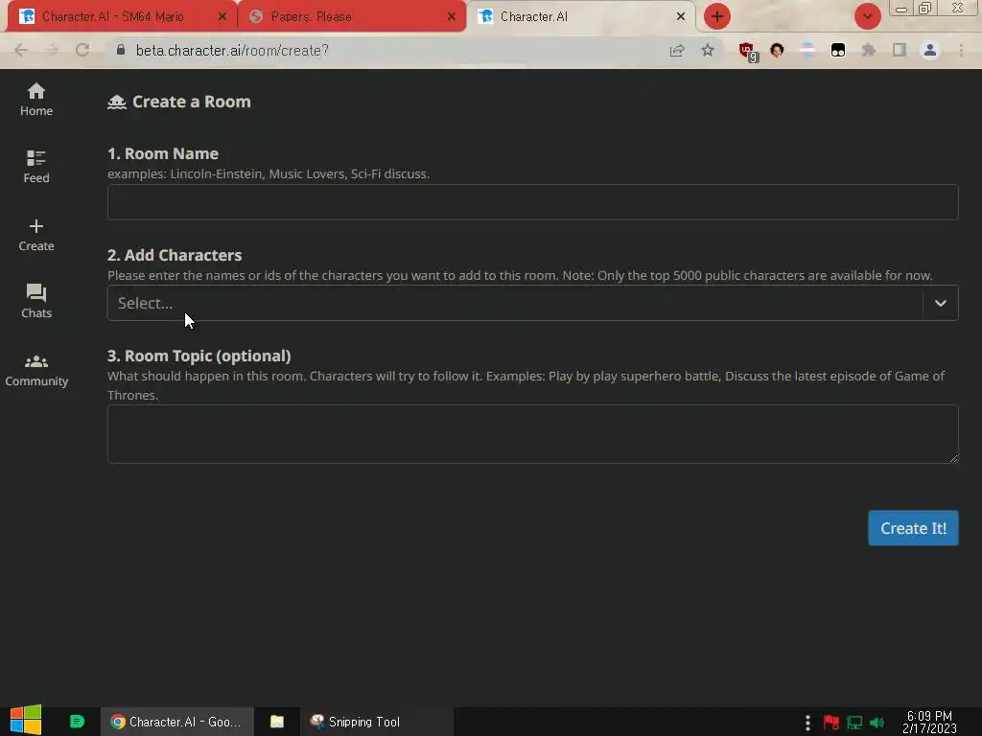The height and width of the screenshot is (736, 982).
Task: Open the taskbar clock and date
Action: pos(929,723)
